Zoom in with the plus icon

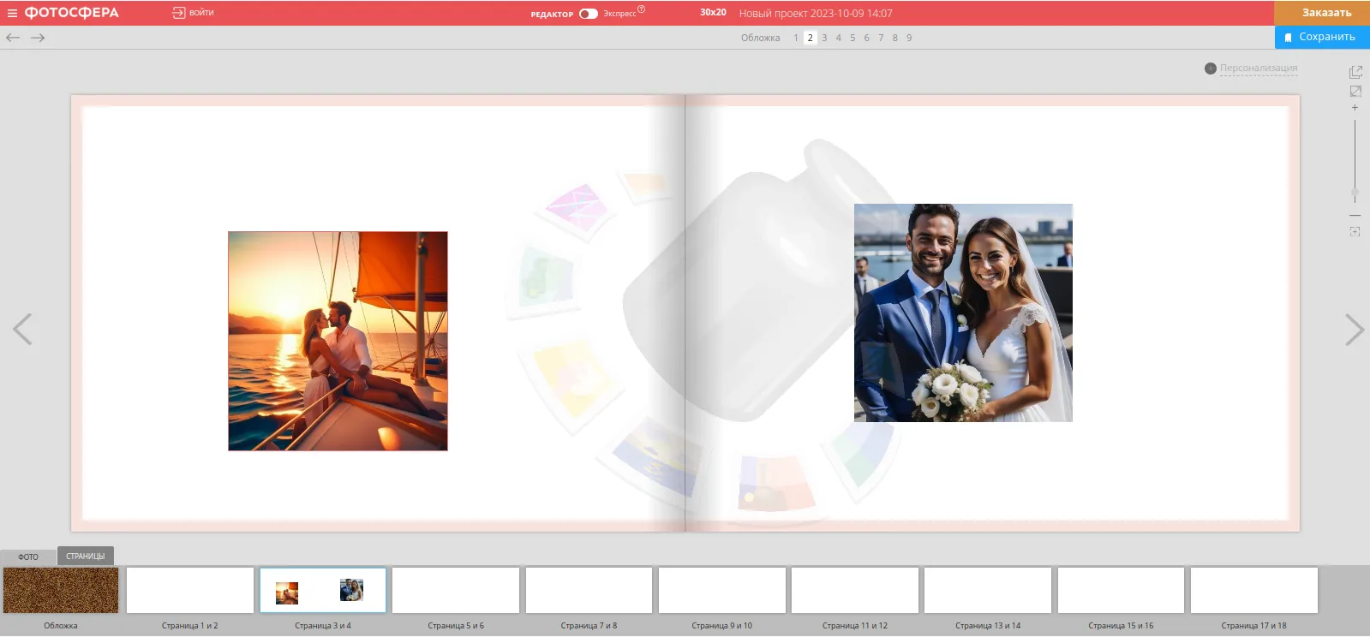pos(1355,108)
